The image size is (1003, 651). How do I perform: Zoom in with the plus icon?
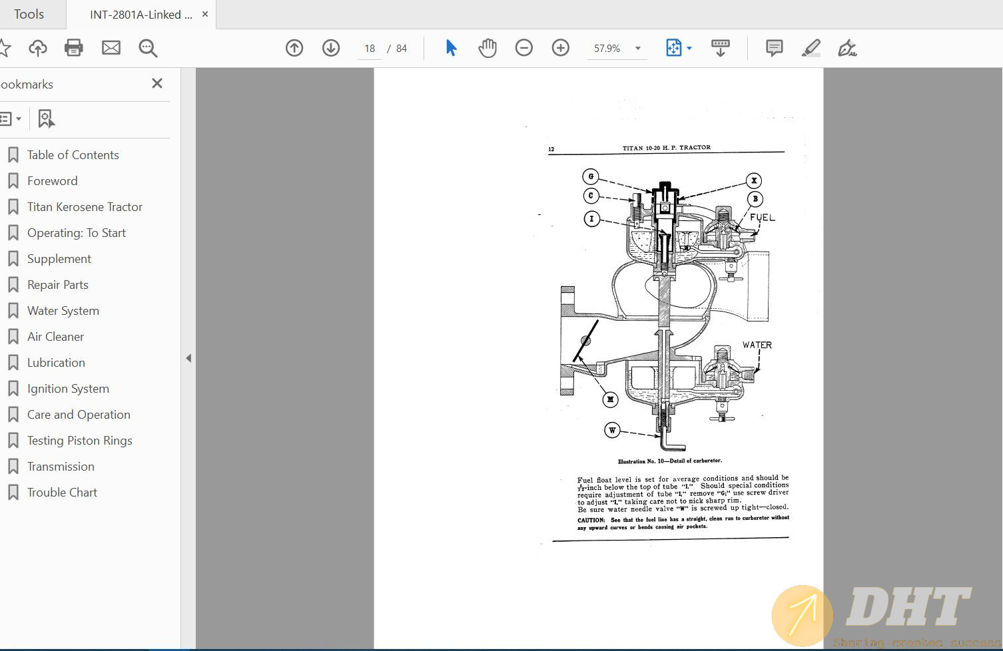pyautogui.click(x=561, y=48)
